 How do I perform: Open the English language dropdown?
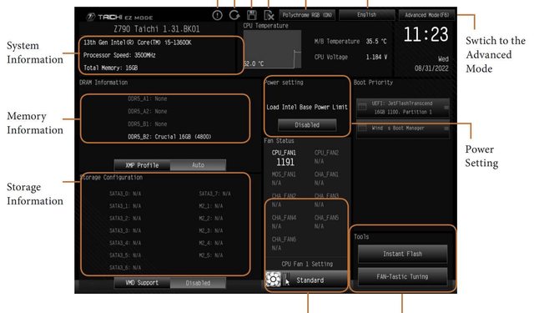[367, 15]
